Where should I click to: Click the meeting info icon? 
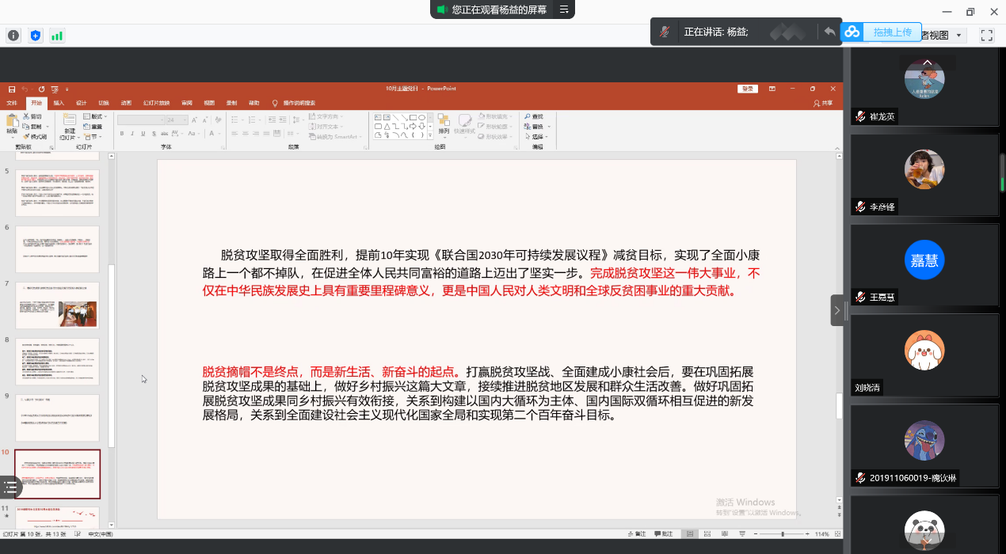(13, 36)
